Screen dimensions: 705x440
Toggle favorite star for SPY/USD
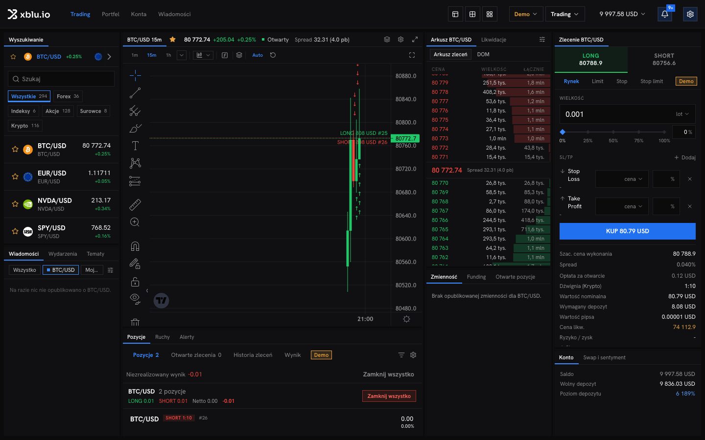pos(15,231)
